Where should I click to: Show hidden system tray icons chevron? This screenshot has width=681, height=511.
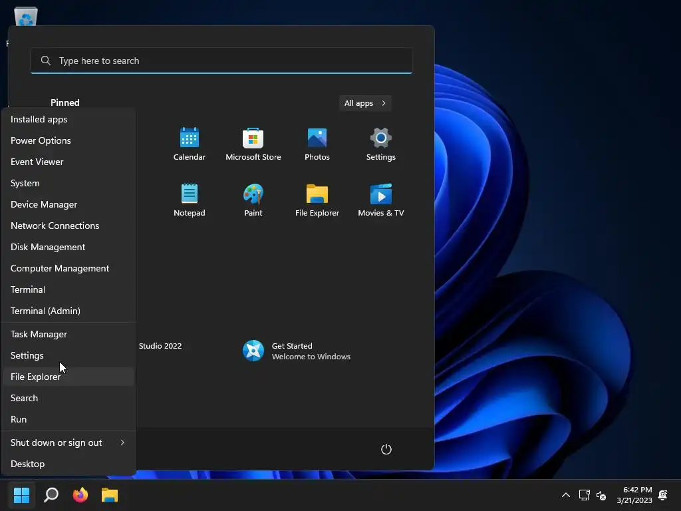pyautogui.click(x=566, y=495)
